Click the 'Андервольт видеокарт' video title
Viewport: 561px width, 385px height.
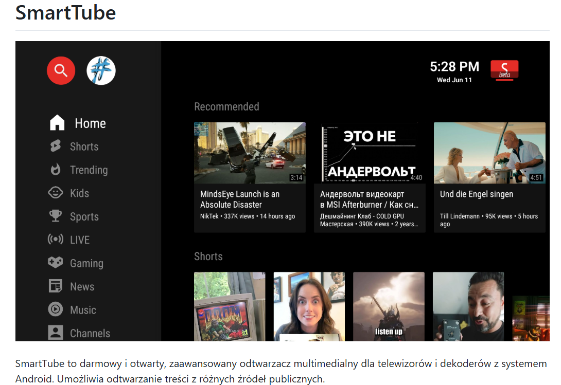point(369,199)
